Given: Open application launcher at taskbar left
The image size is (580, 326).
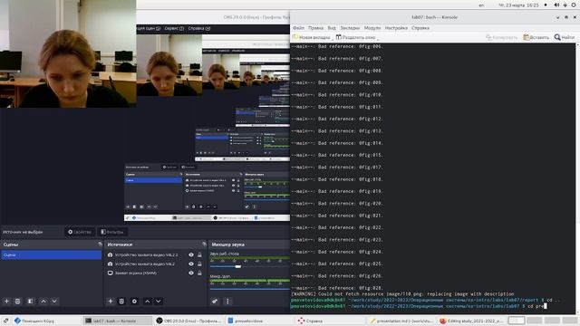Looking at the screenshot, I should pos(5,321).
